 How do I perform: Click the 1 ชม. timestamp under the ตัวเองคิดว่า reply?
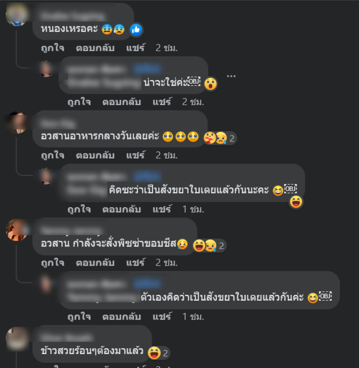[193, 317]
